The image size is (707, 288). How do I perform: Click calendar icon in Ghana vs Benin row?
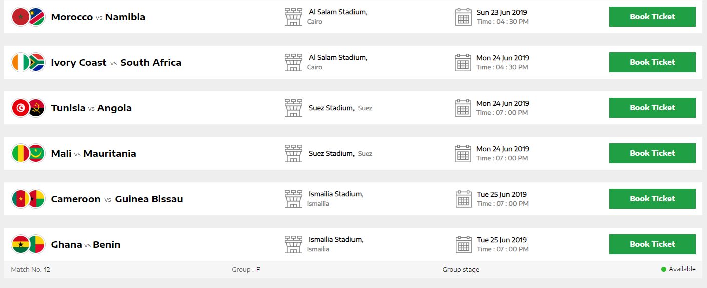(x=463, y=244)
